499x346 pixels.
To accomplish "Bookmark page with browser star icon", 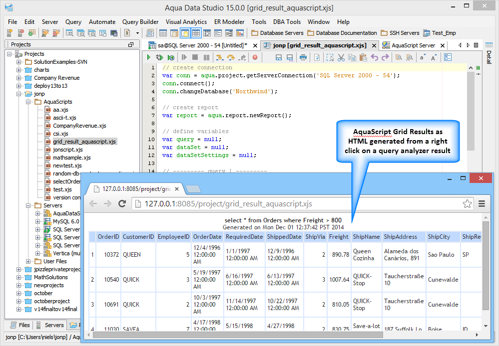I will pos(467,203).
